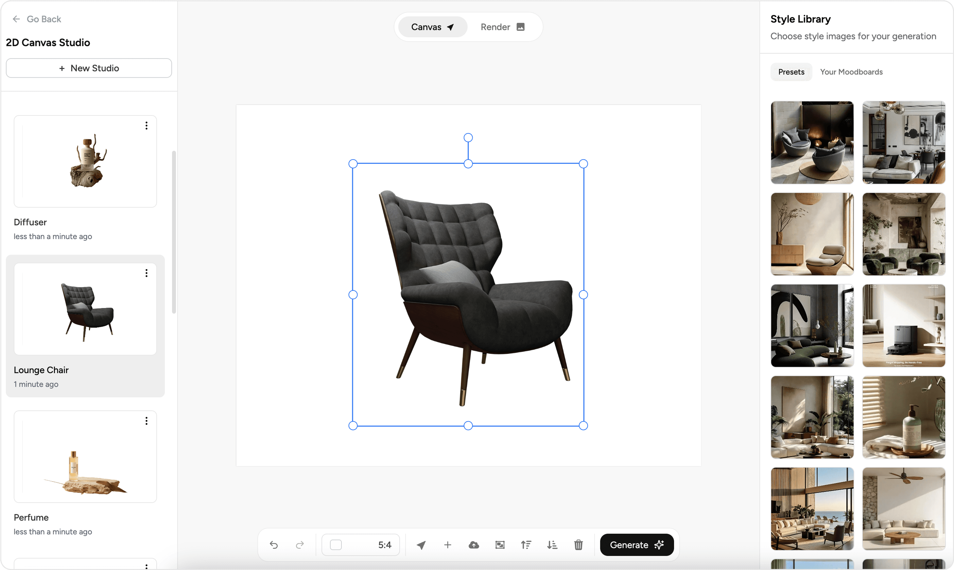The height and width of the screenshot is (570, 954).
Task: Click the 'Diffuser' studio title
Action: (30, 222)
